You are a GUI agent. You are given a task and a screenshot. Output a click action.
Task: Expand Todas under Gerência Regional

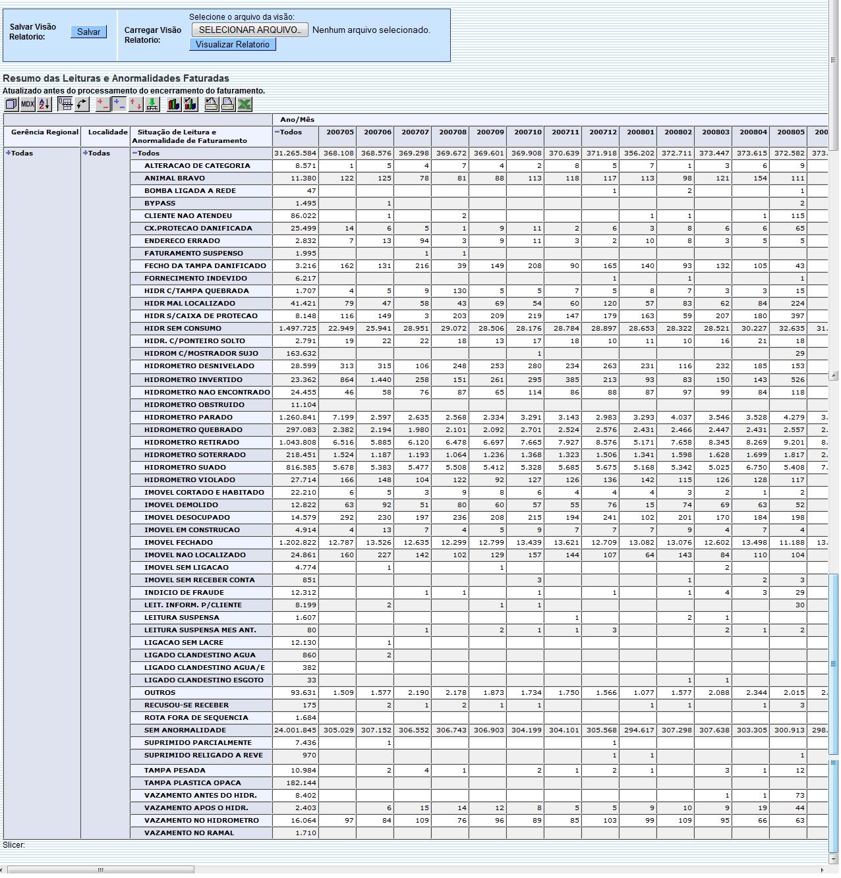click(x=9, y=153)
